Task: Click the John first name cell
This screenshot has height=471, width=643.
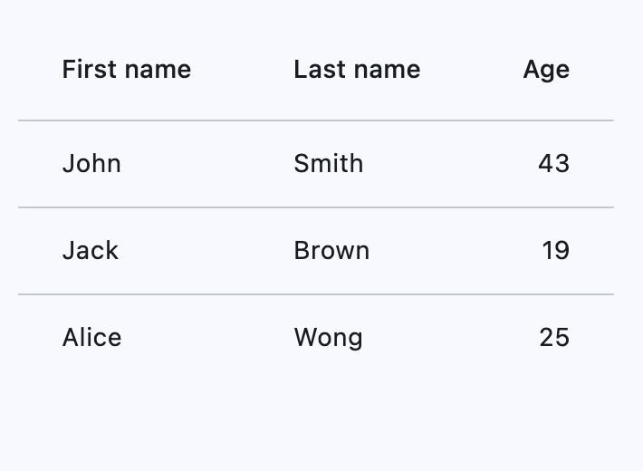Action: pos(91,164)
